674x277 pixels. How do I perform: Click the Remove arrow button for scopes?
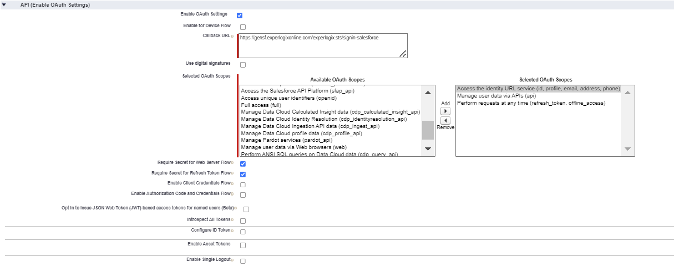[x=445, y=120]
